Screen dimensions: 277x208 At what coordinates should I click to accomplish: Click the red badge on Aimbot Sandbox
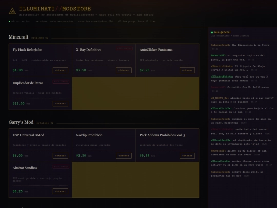click(x=61, y=167)
